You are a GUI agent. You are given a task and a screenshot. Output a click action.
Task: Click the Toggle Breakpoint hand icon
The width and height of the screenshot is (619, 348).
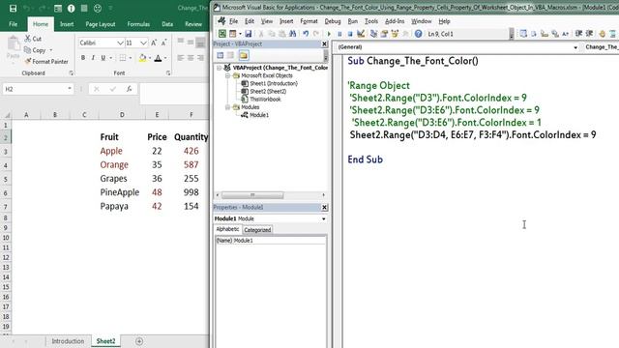pos(602,34)
